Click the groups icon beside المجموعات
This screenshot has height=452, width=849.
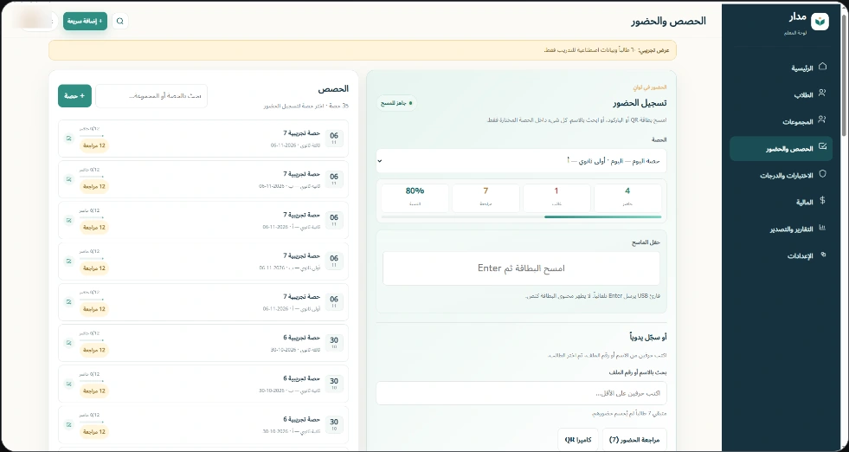click(822, 119)
